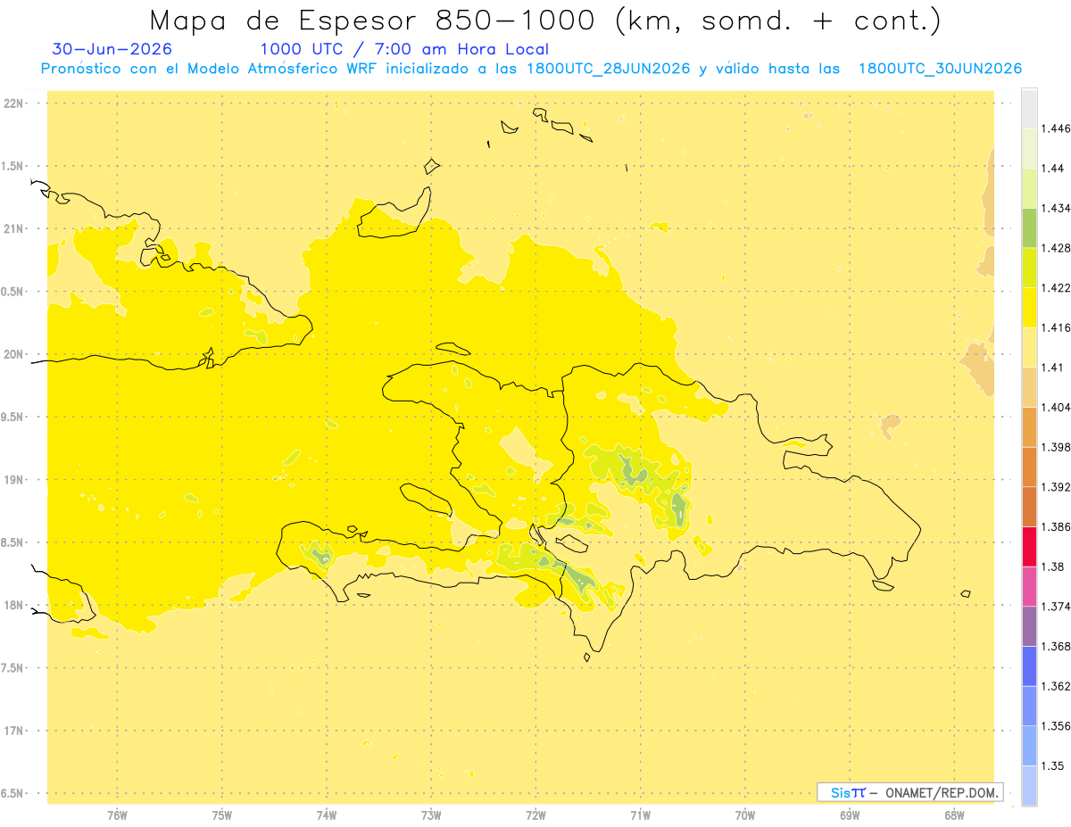
Task: Click the legend value "1.392"
Action: [x=1056, y=487]
